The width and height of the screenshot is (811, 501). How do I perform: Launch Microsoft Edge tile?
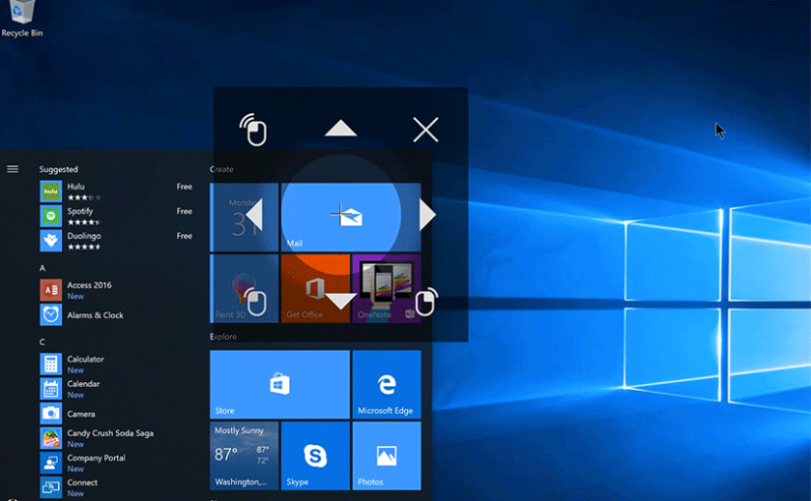pyautogui.click(x=386, y=384)
